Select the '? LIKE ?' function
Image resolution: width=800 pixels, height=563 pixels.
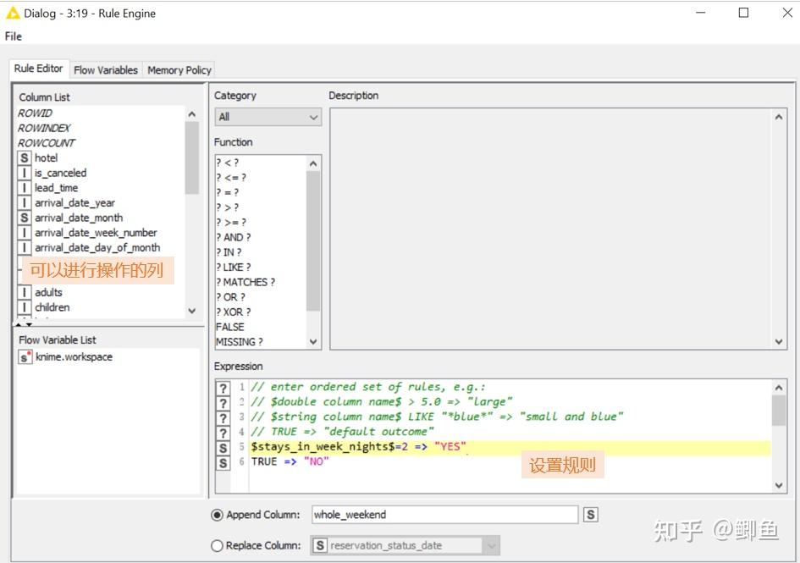click(234, 267)
